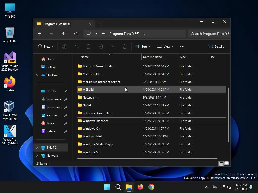Open clock and date flyout
Viewport: 258px width, 193px height.
pyautogui.click(x=241, y=187)
